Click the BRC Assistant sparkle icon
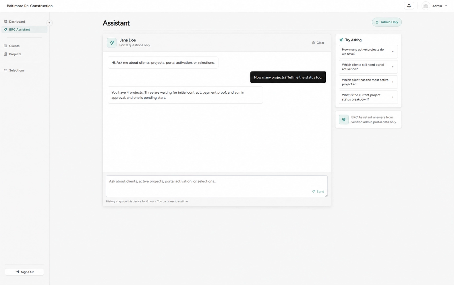The width and height of the screenshot is (454, 285). [x=5, y=30]
